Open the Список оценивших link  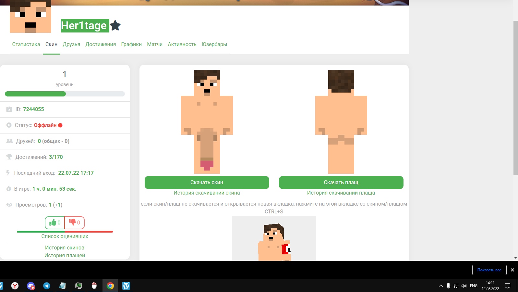click(65, 236)
